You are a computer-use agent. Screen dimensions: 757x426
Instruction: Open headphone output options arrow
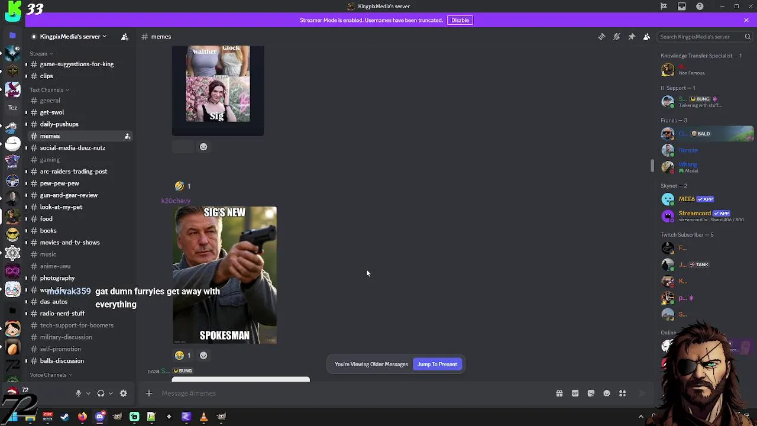[111, 393]
